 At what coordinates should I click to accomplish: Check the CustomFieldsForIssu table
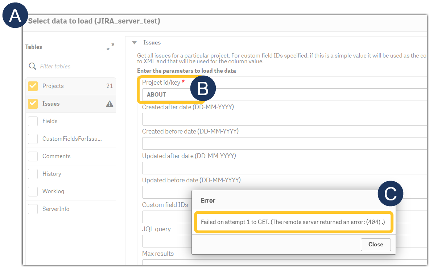coord(33,139)
